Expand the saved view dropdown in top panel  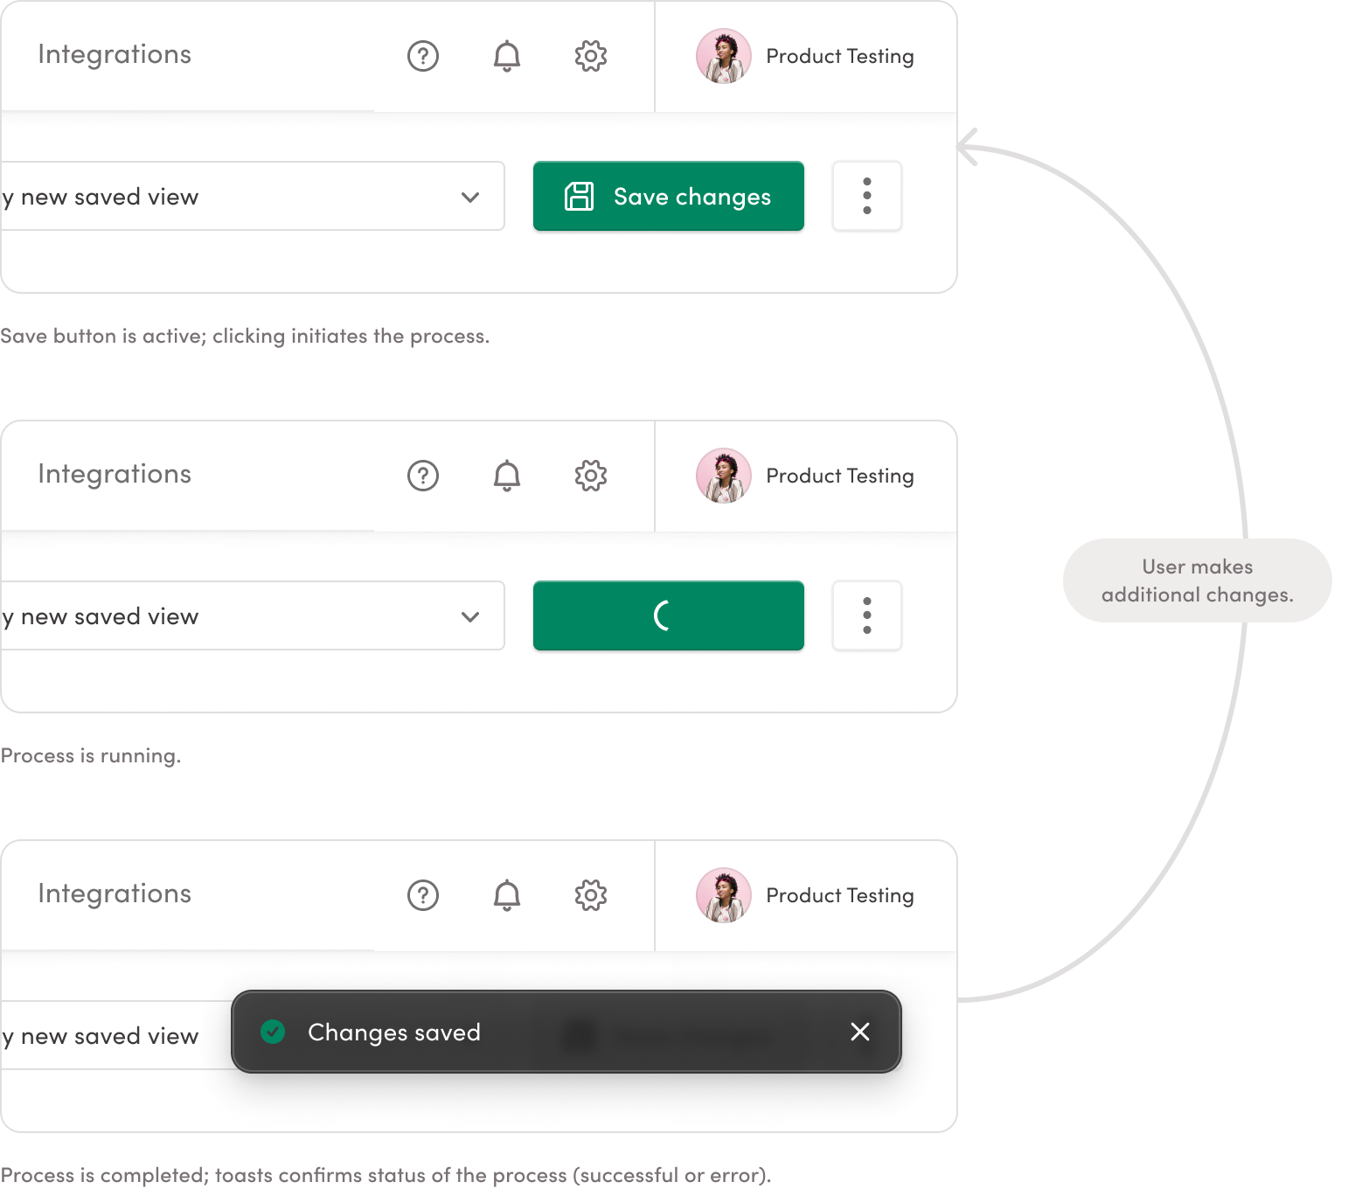coord(470,197)
